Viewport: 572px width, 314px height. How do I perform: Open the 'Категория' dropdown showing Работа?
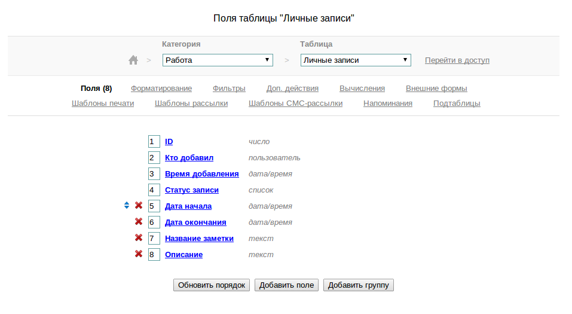click(218, 60)
